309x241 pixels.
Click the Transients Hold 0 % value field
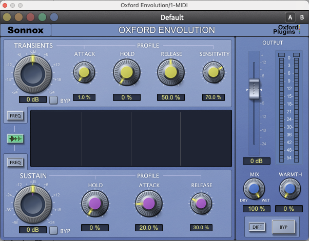pyautogui.click(x=127, y=97)
